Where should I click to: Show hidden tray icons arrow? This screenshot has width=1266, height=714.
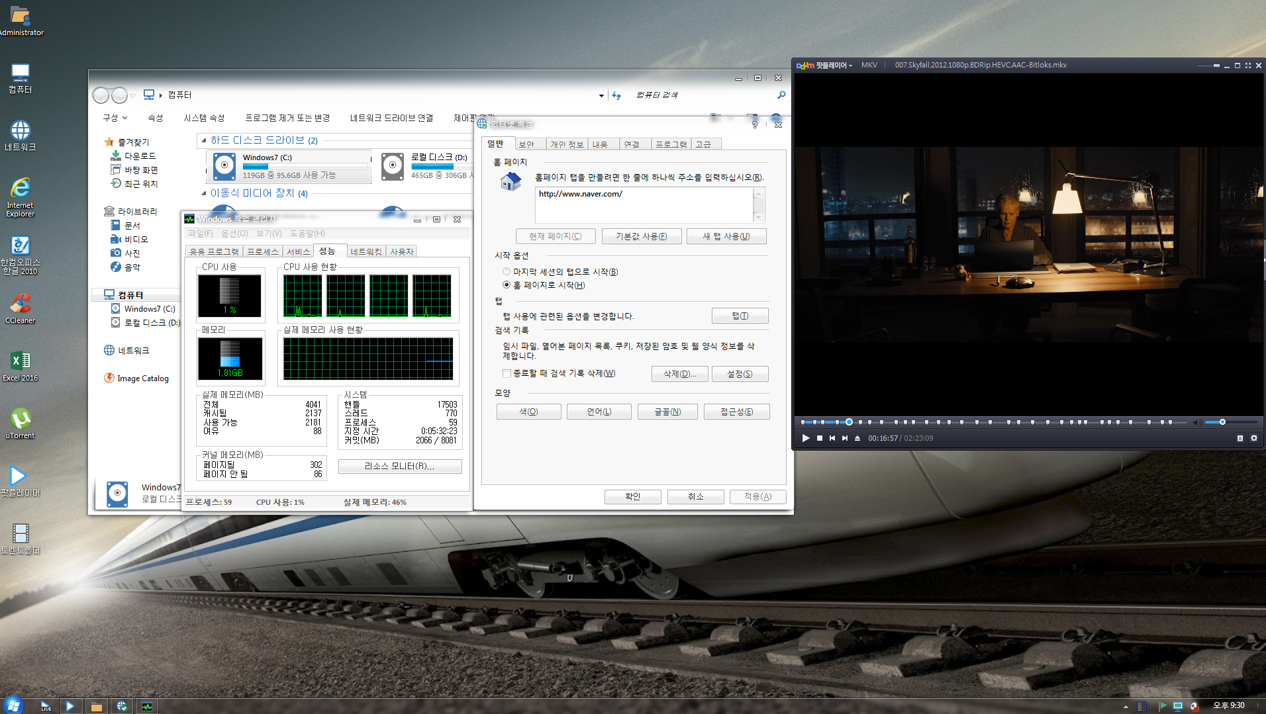[1126, 707]
